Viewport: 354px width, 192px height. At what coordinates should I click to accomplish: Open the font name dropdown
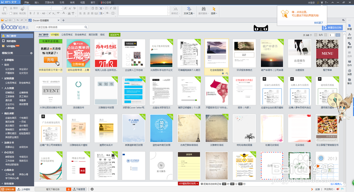pyautogui.click(x=50, y=8)
